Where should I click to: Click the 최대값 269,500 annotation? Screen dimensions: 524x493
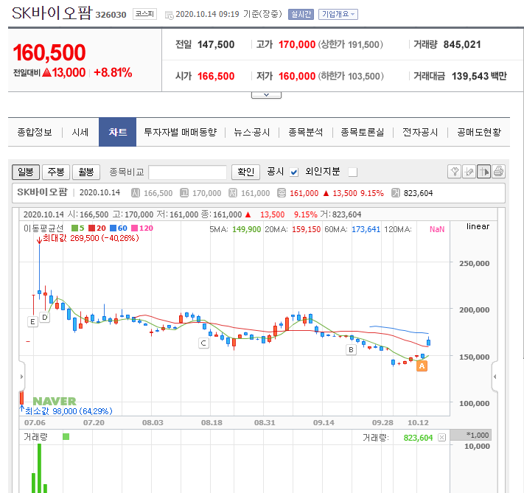point(91,238)
